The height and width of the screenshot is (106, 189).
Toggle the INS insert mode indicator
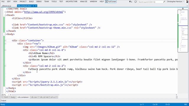point(185,105)
